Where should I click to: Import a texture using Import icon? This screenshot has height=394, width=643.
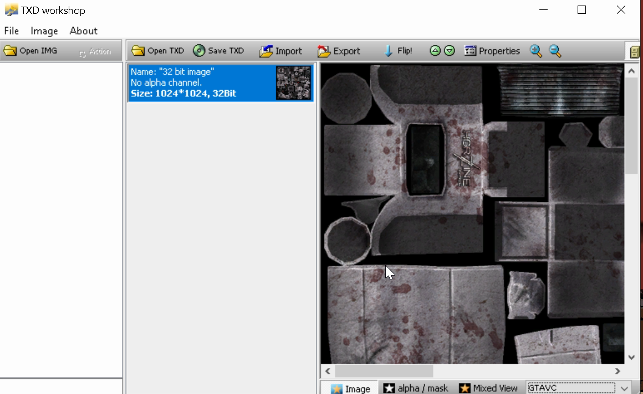(x=266, y=51)
